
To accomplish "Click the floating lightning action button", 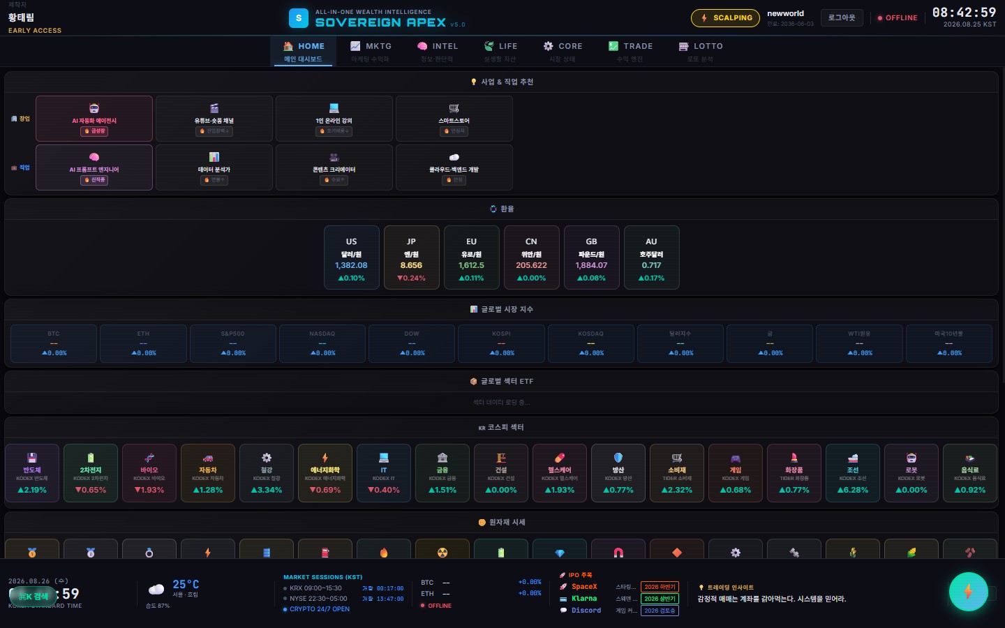I will (x=968, y=592).
